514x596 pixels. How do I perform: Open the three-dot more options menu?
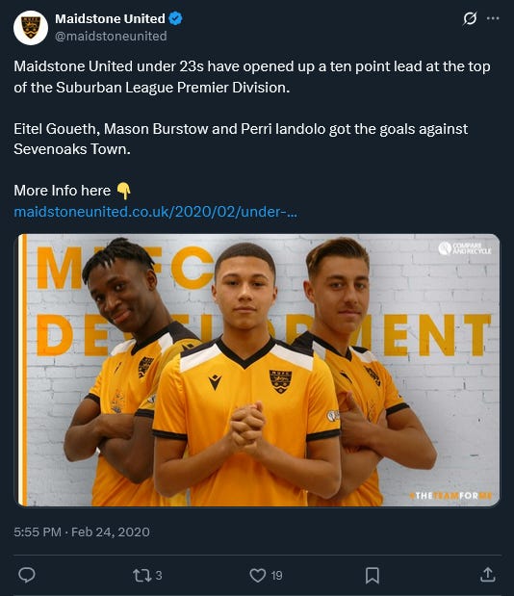(x=493, y=18)
